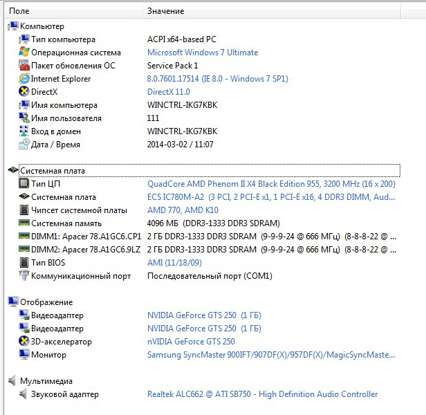Screen dimensions: 426x415
Task: Select the user name value 111
Action: (153, 118)
